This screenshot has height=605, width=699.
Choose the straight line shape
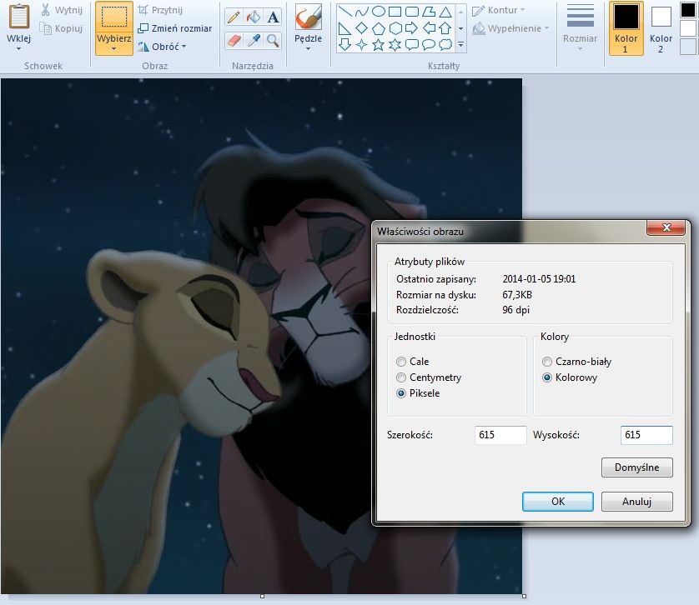(x=345, y=12)
